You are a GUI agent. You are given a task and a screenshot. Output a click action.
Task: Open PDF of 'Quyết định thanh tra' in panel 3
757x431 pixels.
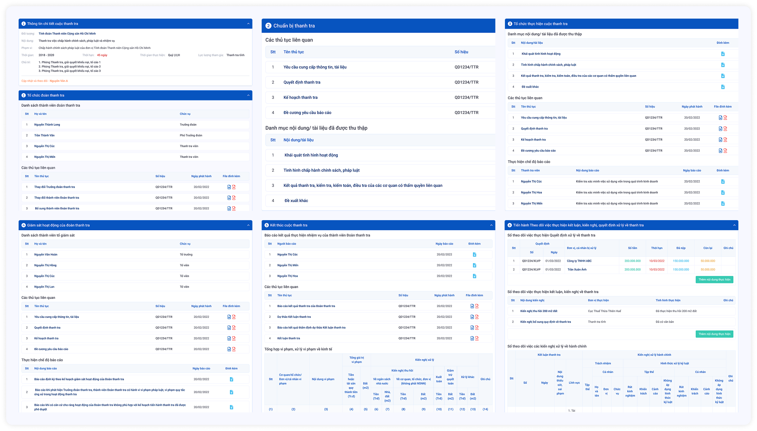[725, 129]
